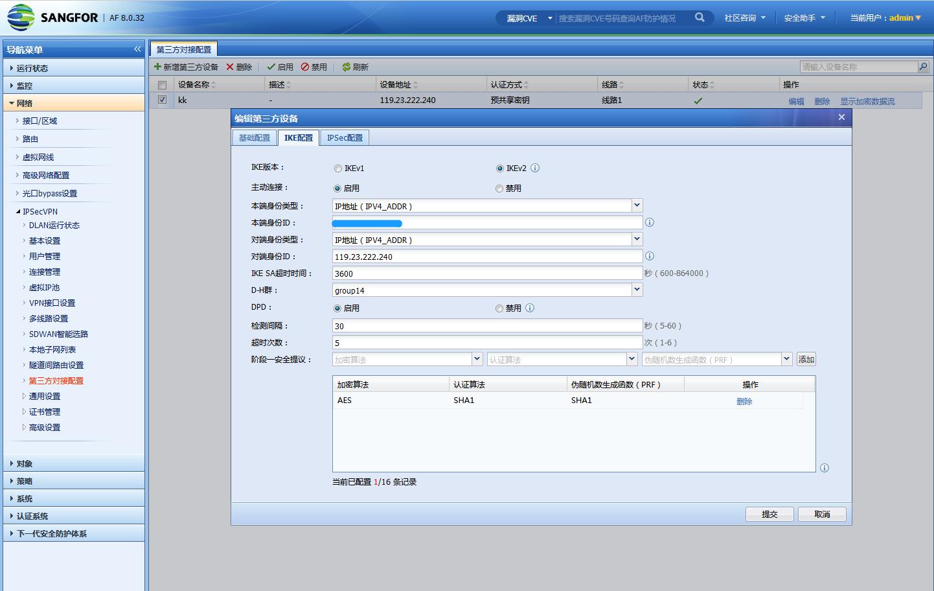Open SDWAN智能选路 tree item
This screenshot has height=591, width=934.
click(x=58, y=334)
